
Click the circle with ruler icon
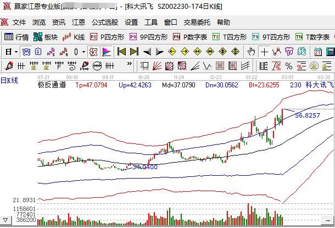pyautogui.click(x=97, y=66)
